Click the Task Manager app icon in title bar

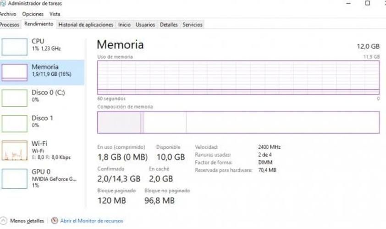point(3,3)
